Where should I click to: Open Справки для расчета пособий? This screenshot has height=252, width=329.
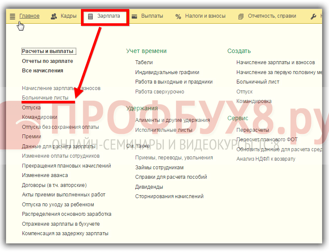(x=171, y=177)
